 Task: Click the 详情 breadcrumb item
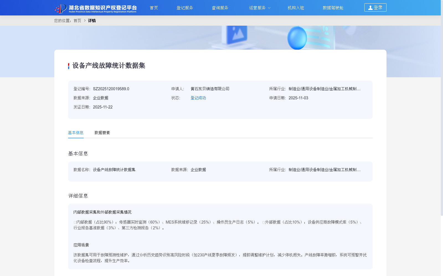coord(92,21)
